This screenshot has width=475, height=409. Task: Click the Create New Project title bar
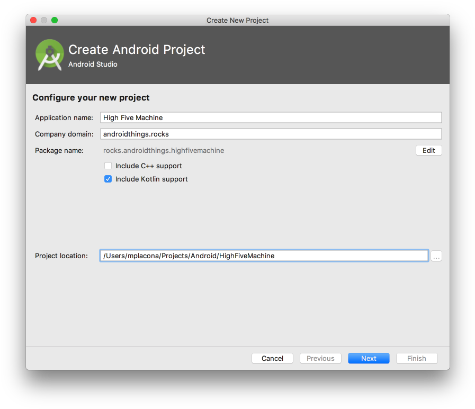pos(237,20)
